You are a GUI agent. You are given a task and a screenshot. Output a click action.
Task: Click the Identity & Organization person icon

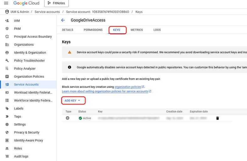click(7, 53)
